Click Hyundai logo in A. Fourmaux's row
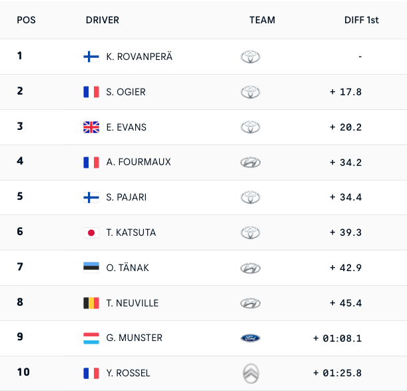 (250, 163)
